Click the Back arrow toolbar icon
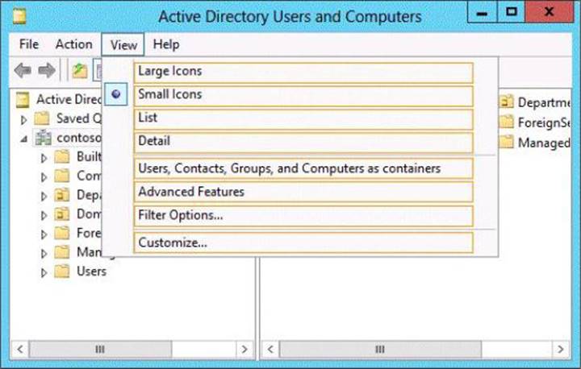This screenshot has width=581, height=369. [x=23, y=71]
